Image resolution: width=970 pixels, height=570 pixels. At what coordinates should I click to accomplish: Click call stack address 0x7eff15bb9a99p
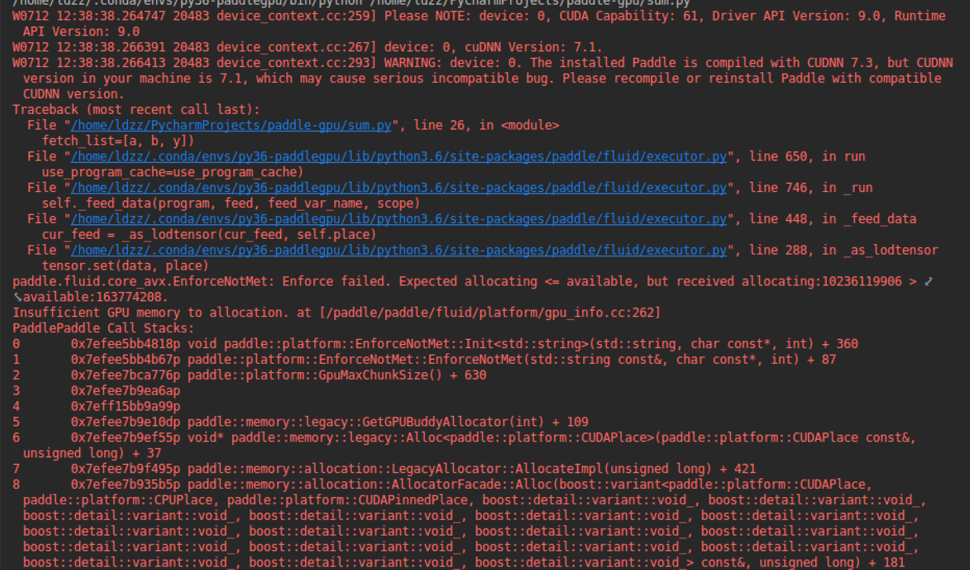pos(126,406)
